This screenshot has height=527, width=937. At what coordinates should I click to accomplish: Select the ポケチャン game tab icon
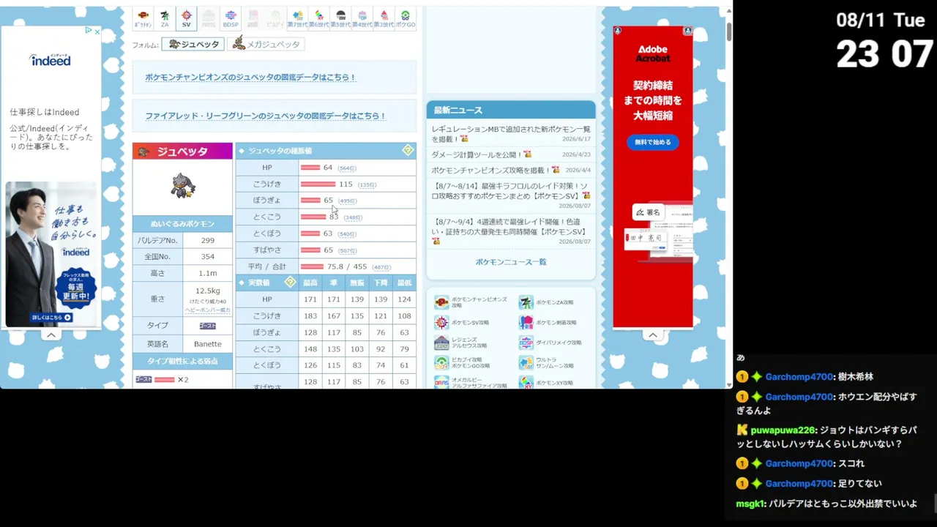pos(143,18)
